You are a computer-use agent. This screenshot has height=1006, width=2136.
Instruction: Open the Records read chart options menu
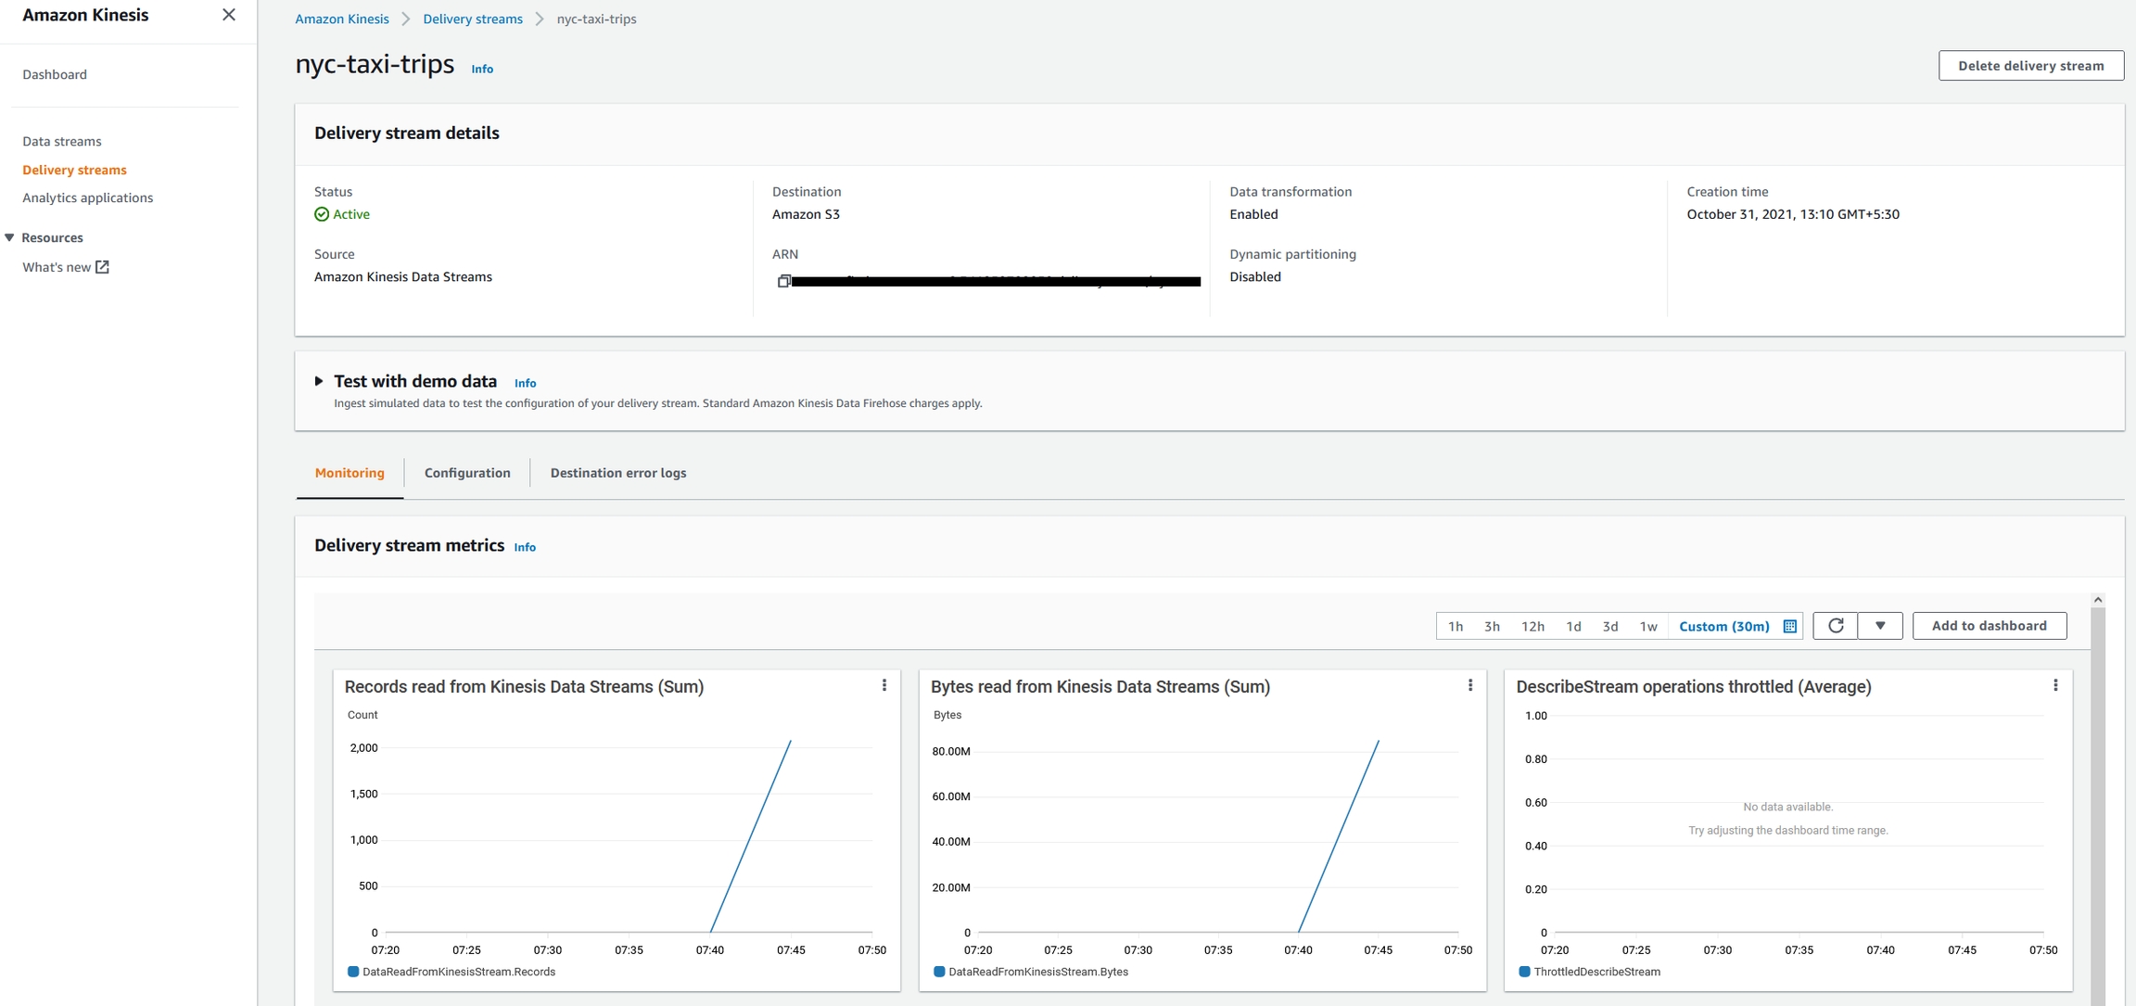[884, 685]
